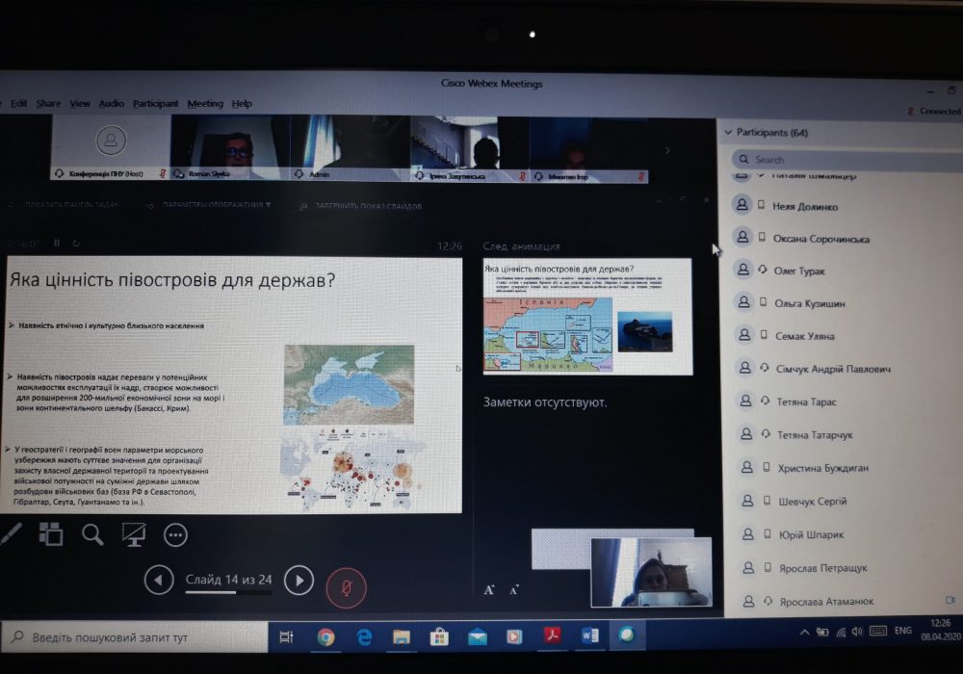
Task: Open the more options ellipsis button
Action: click(175, 534)
